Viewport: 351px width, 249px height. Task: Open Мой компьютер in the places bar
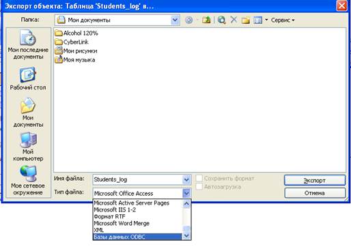tap(28, 147)
